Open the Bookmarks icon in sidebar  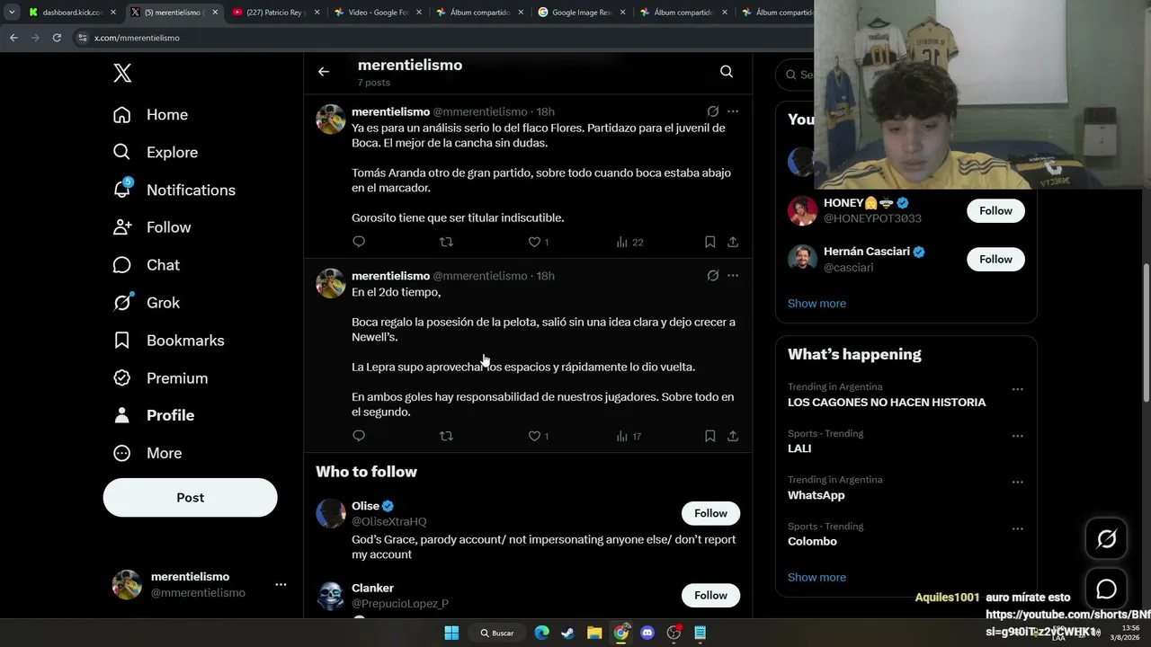pyautogui.click(x=122, y=341)
